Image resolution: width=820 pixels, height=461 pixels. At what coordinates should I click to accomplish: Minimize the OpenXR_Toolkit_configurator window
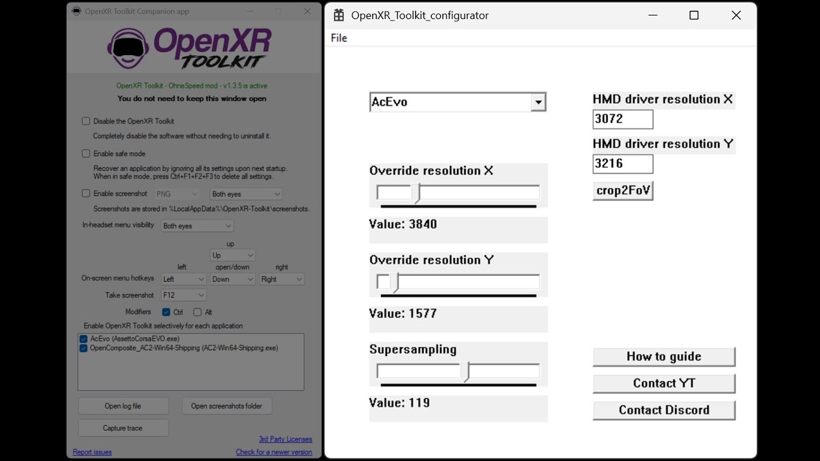(652, 15)
